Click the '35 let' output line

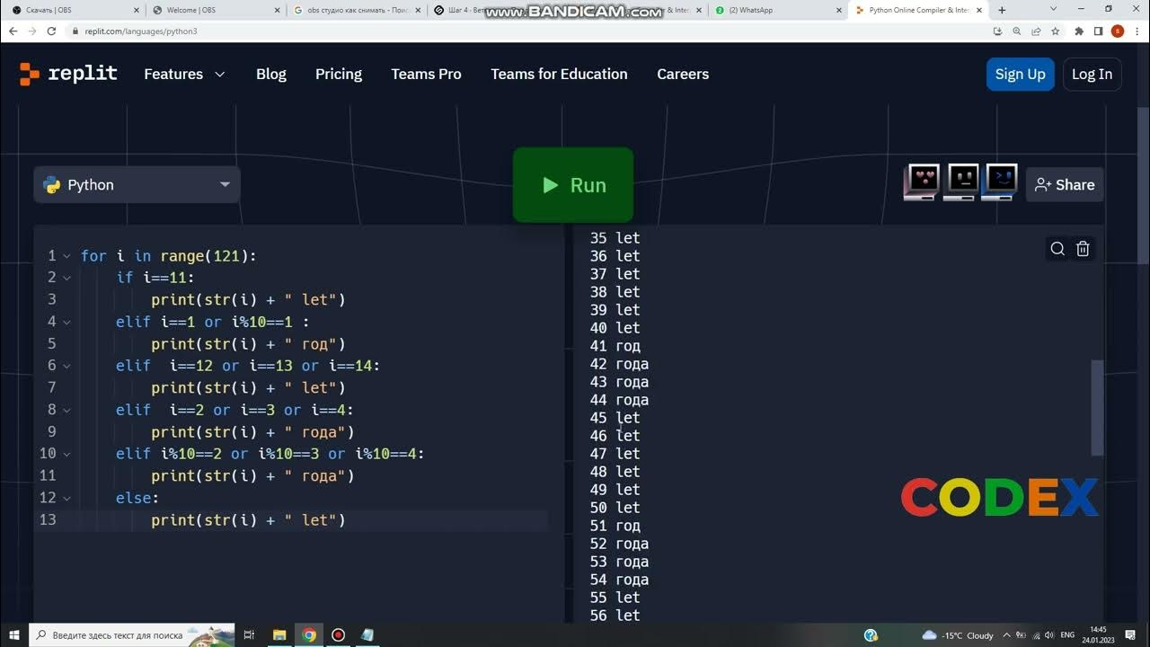coord(615,238)
